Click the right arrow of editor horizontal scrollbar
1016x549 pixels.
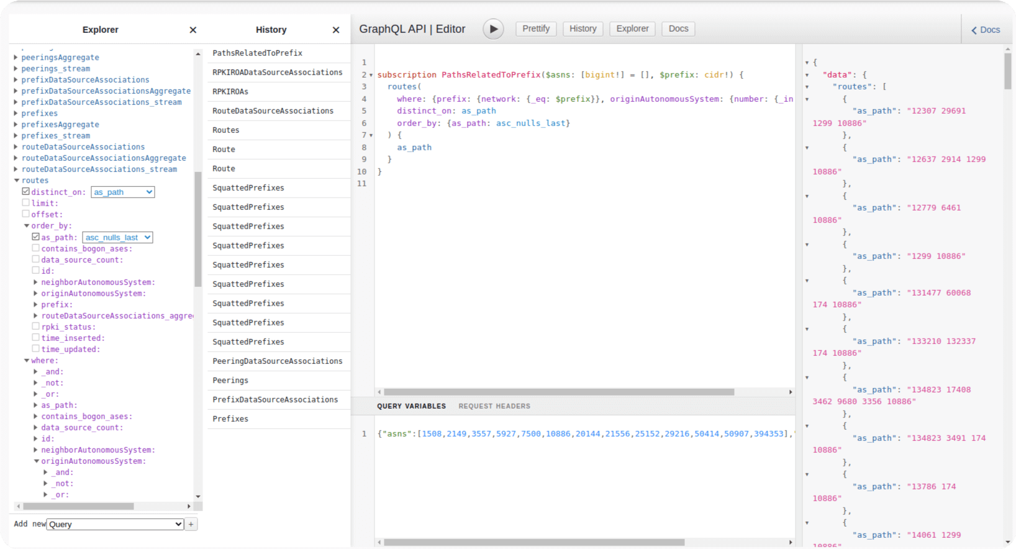point(791,392)
